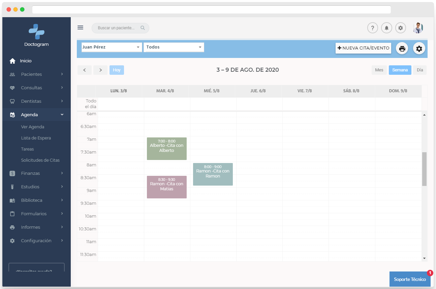Click the calendar vertical scrollbar thumb
Viewport: 436px width, 289px height.
point(424,168)
